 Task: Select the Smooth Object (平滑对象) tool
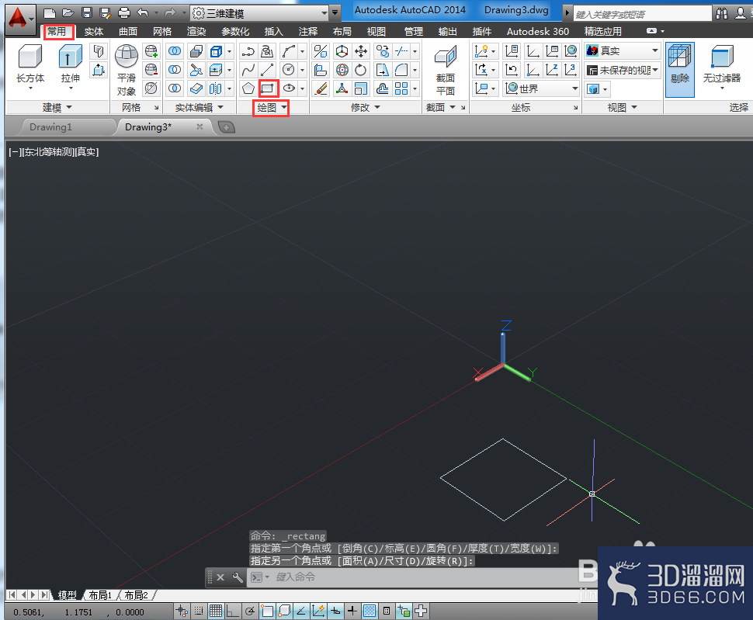pyautogui.click(x=127, y=70)
